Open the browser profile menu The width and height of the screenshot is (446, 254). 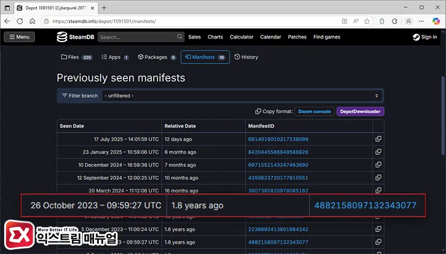click(409, 21)
